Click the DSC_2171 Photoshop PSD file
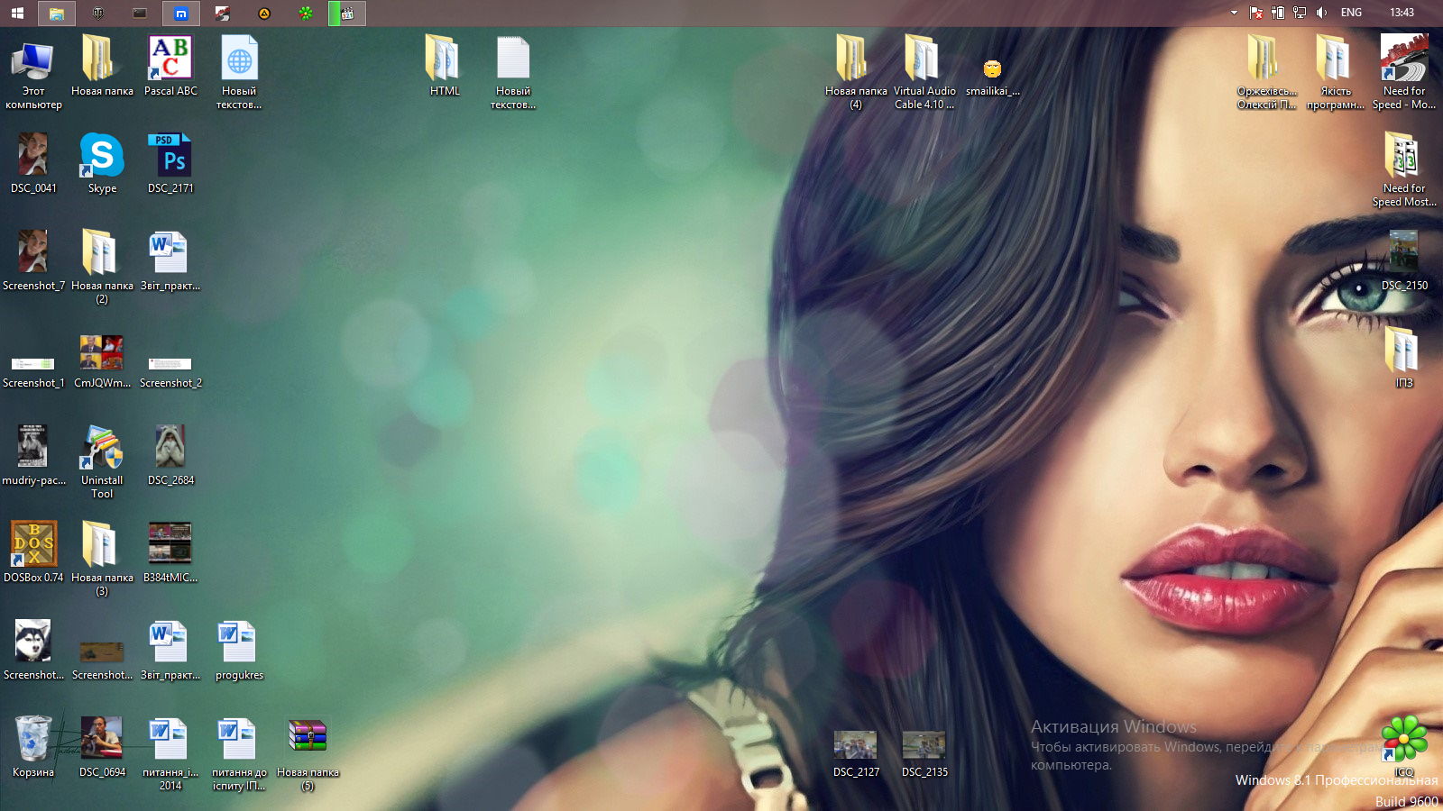The height and width of the screenshot is (811, 1443). click(170, 156)
